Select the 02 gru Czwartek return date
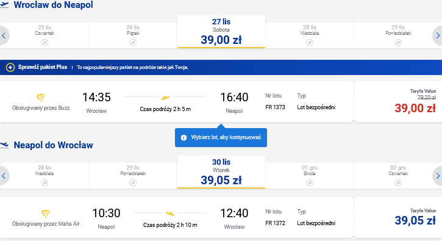This screenshot has height=241, width=442. [x=397, y=176]
